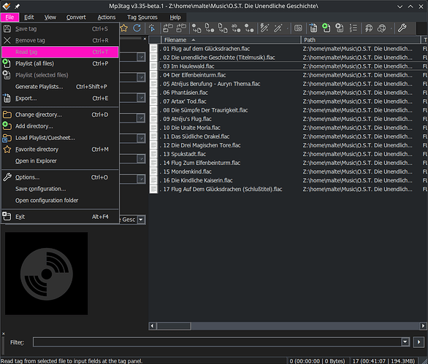
Task: Open the Auto-numbering wizard list icon
Action: click(354, 28)
